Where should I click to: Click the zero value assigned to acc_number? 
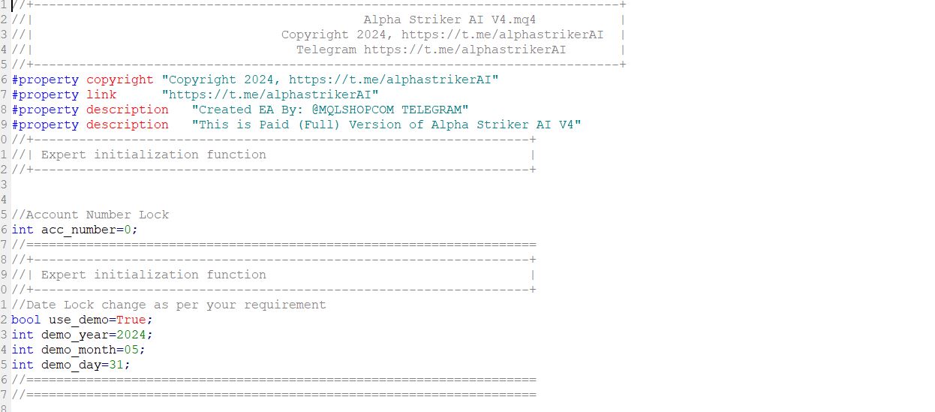pyautogui.click(x=128, y=230)
